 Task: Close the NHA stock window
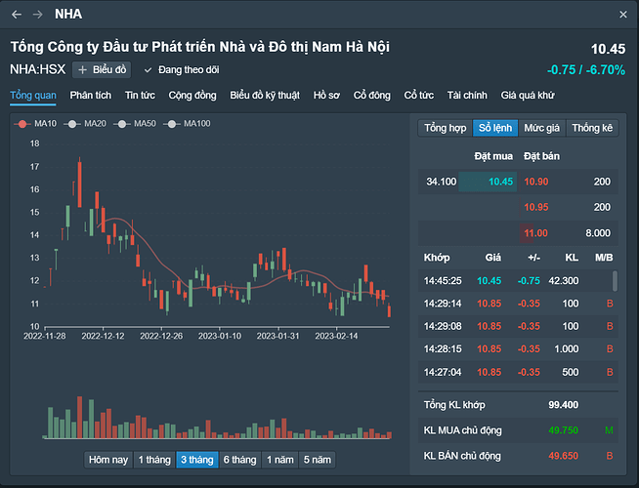[x=623, y=15]
